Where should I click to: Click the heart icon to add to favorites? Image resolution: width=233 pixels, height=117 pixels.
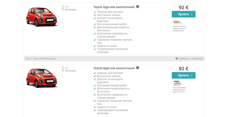[x=177, y=59]
